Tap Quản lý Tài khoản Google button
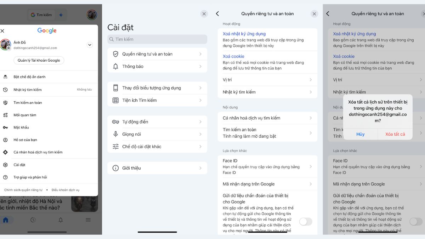The height and width of the screenshot is (239, 425). 39,60
